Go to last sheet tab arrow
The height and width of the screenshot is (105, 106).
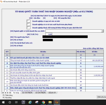[x=10, y=93]
